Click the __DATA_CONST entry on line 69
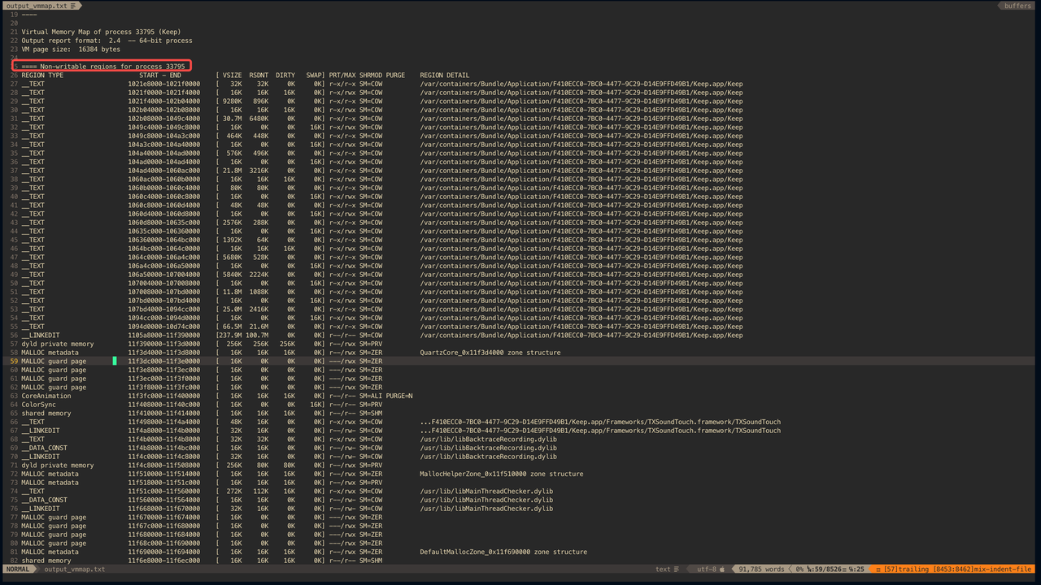 [x=44, y=448]
